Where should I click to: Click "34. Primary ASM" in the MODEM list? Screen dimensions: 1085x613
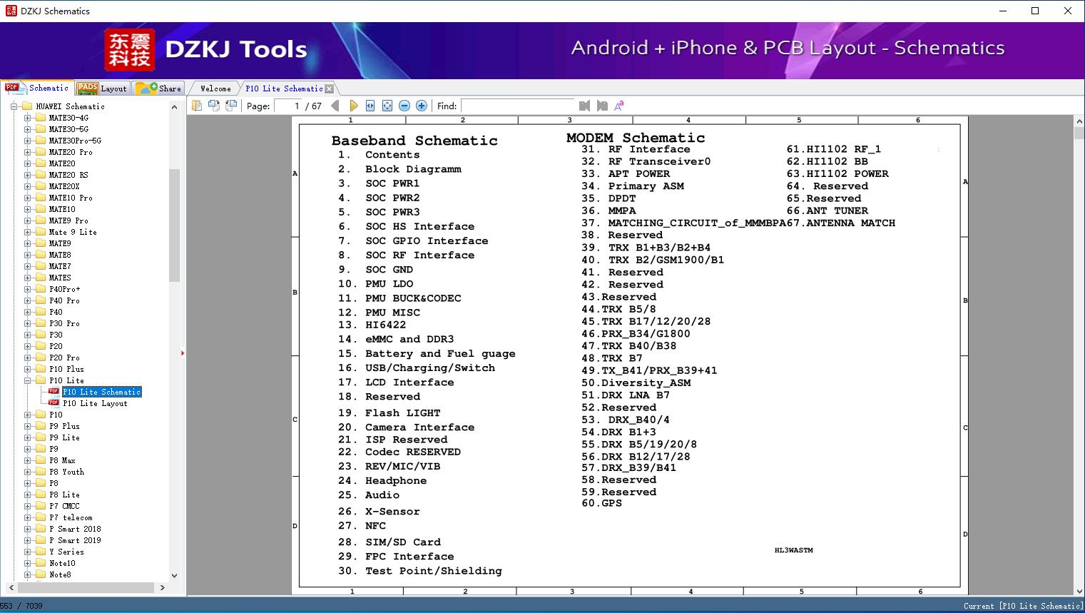tap(632, 186)
